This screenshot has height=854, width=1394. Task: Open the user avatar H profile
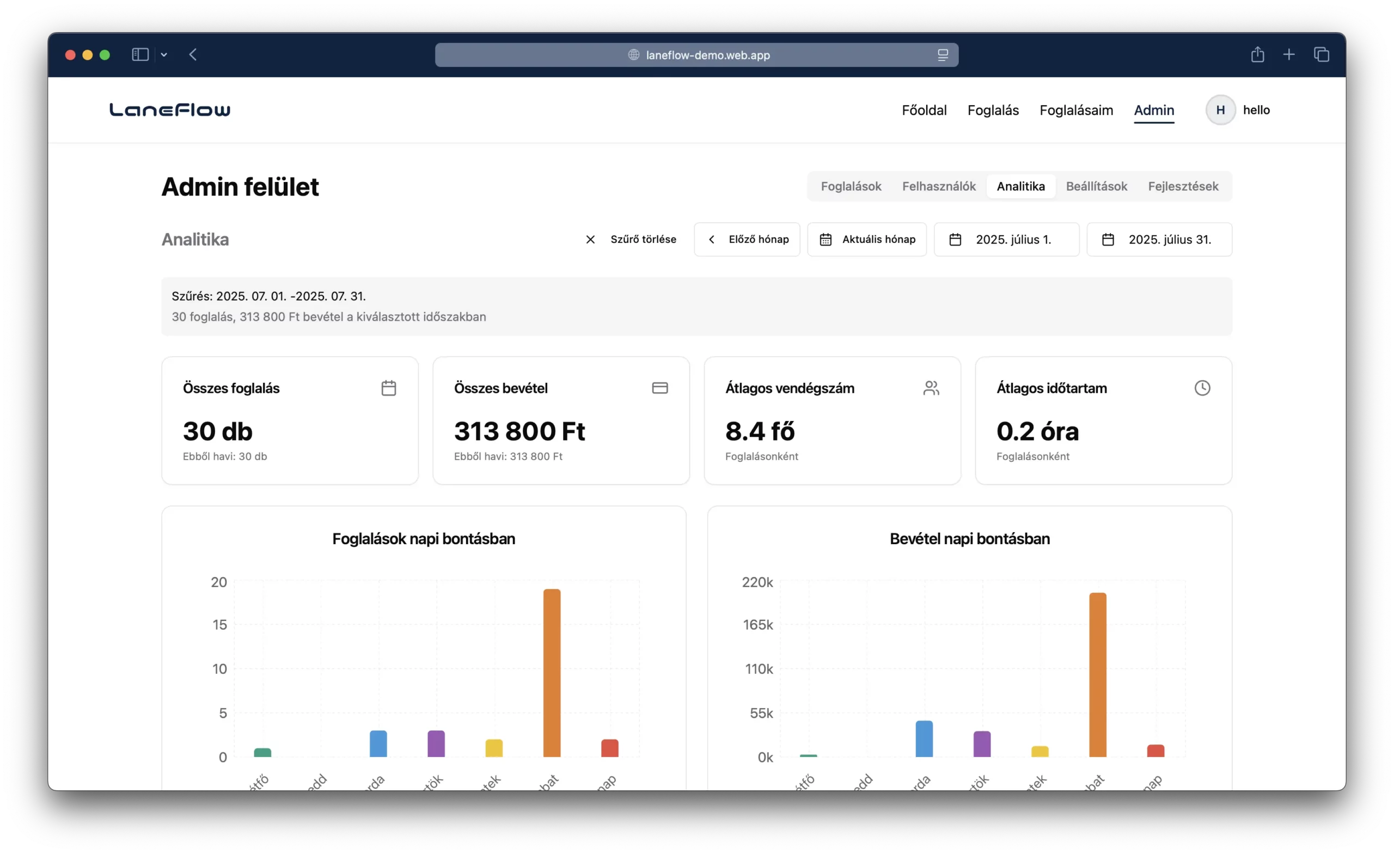[1220, 111]
